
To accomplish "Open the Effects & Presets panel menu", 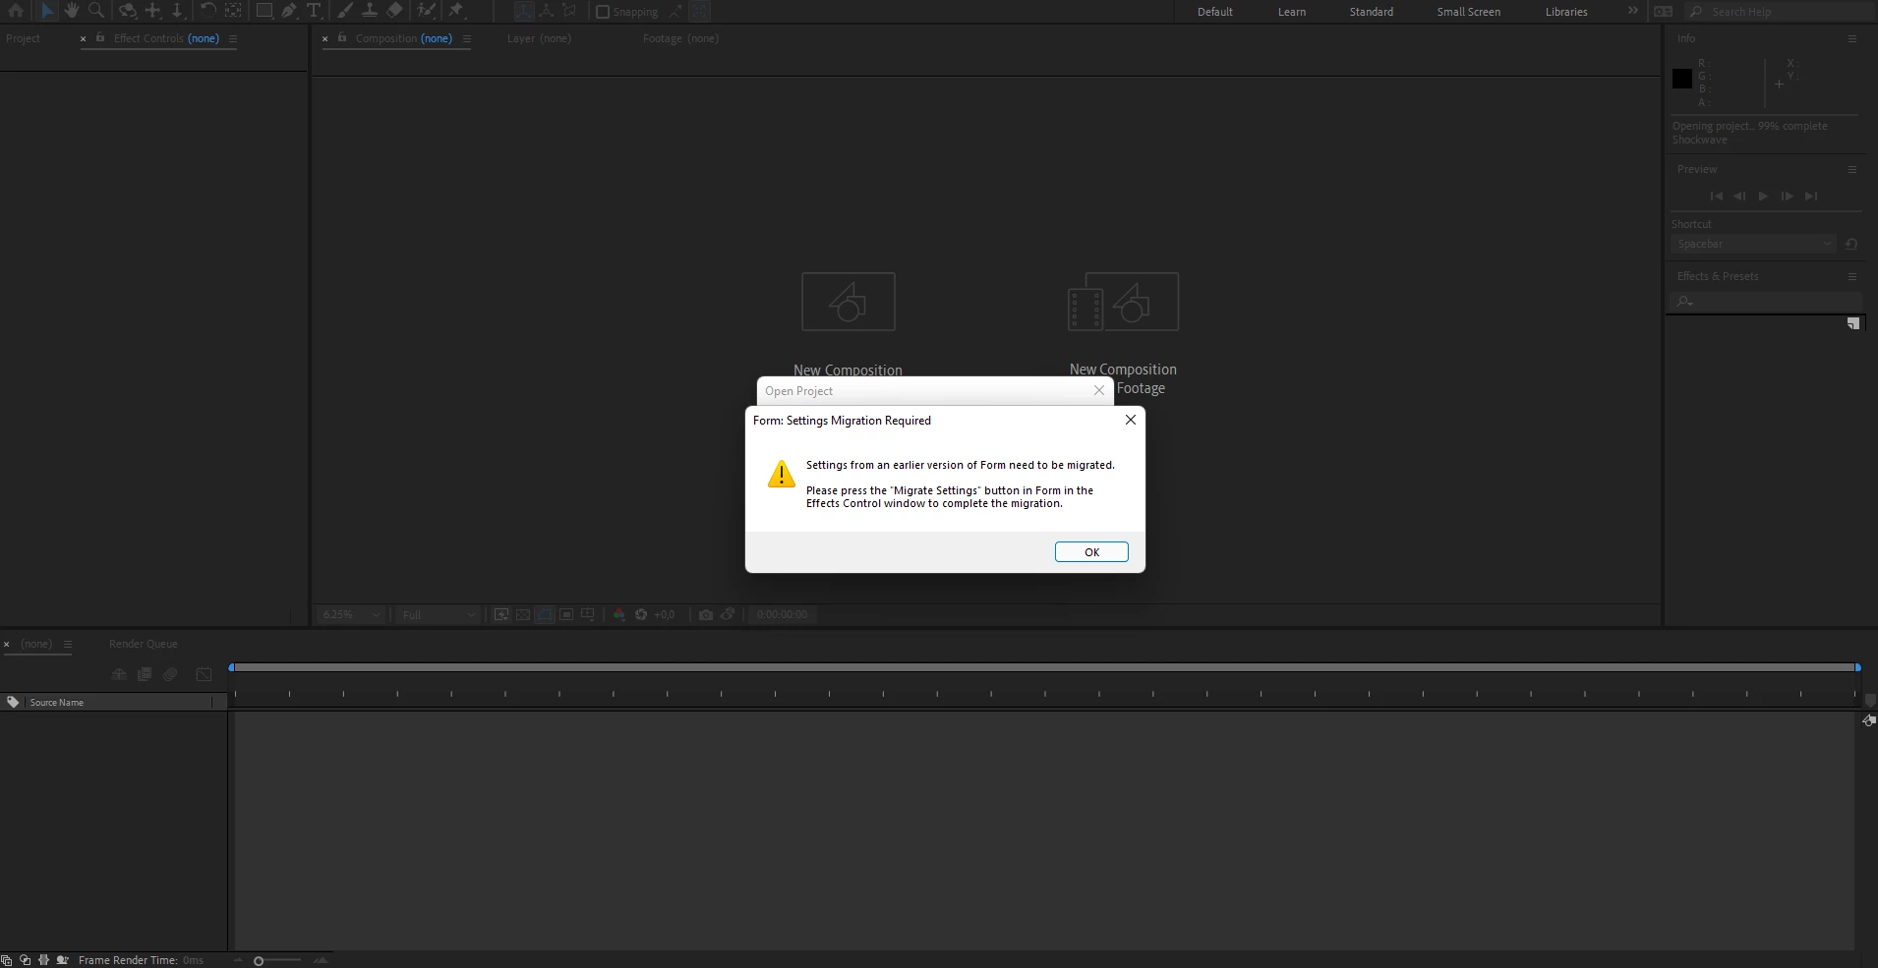I will coord(1852,277).
